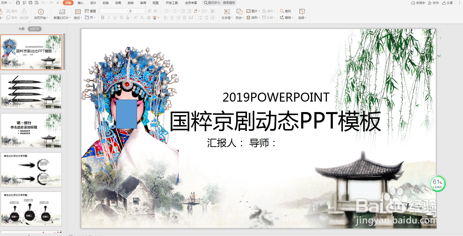The image size is (463, 236).
Task: Click the Text Box (文本框) icon
Action: click(227, 12)
